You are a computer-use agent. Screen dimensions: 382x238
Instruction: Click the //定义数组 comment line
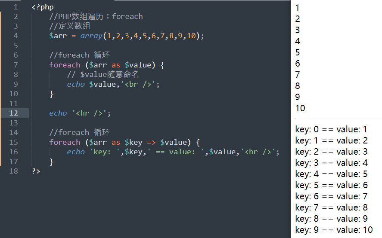click(70, 26)
